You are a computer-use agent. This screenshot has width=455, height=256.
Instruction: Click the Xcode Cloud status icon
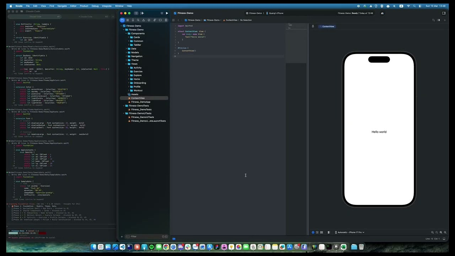382,13
